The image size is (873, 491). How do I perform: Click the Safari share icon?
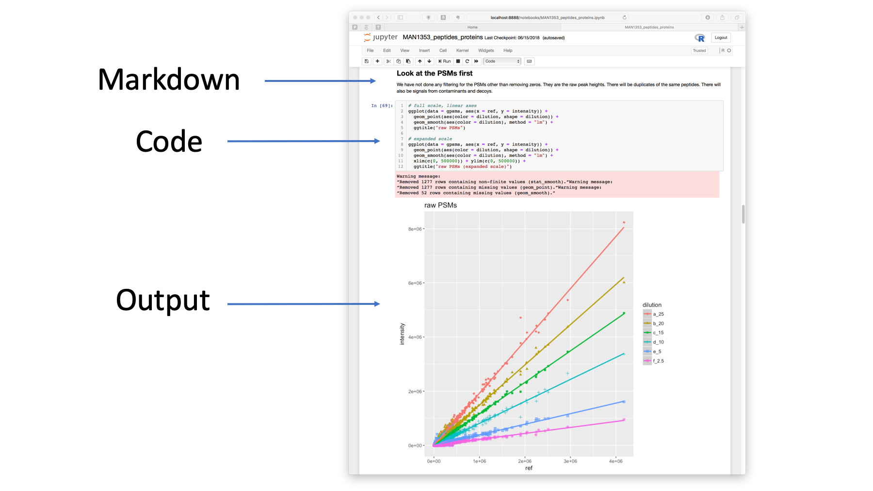pyautogui.click(x=722, y=17)
